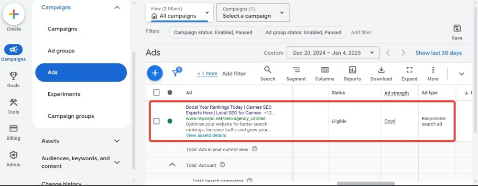The image size is (478, 186).
Task: Collapse the Campaigns section in sidebar
Action: click(x=117, y=7)
